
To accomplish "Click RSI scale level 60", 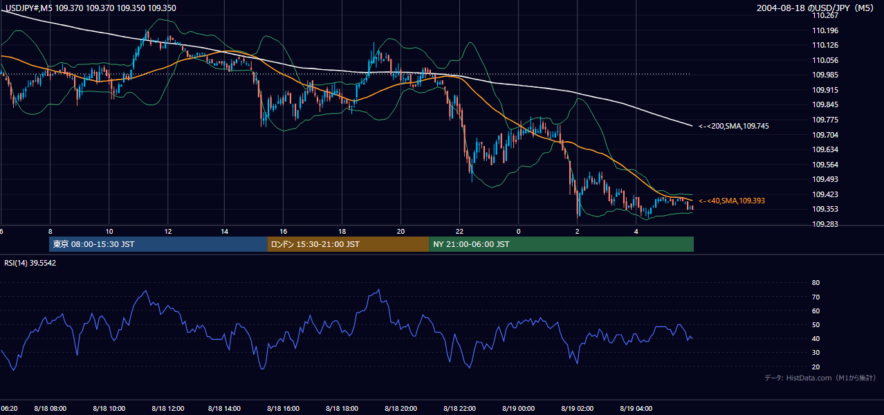I will (816, 311).
